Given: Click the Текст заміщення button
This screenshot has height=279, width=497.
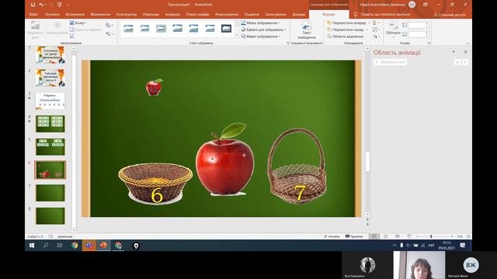Looking at the screenshot, I should click(307, 30).
